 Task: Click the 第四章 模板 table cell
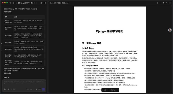9,42
